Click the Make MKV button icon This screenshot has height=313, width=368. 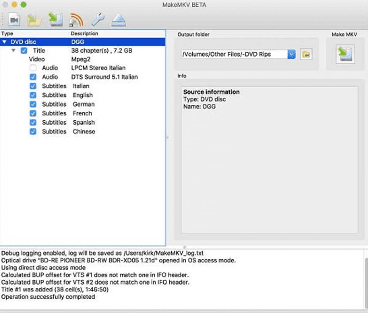tap(345, 54)
